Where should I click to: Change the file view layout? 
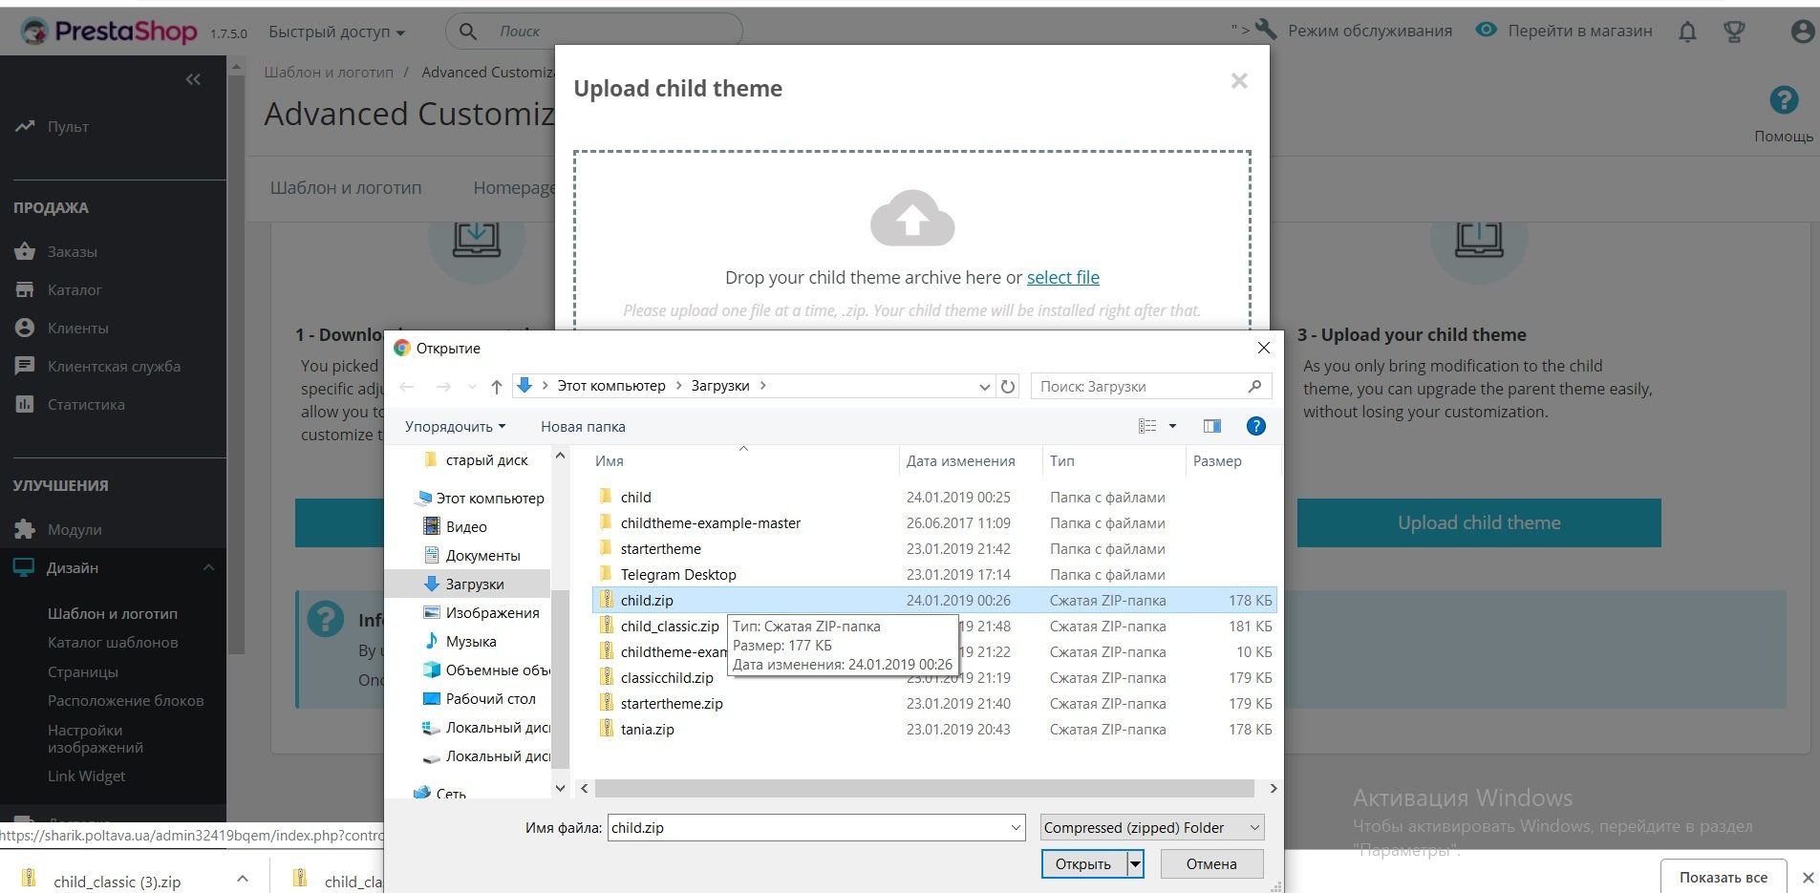click(1147, 426)
